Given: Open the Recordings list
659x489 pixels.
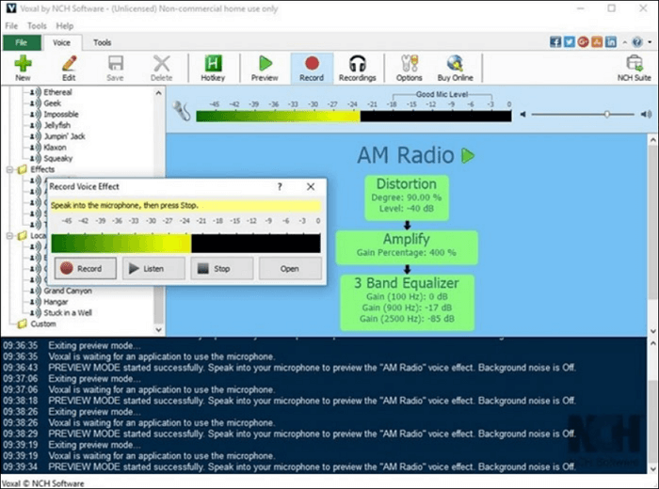Looking at the screenshot, I should coord(357,68).
